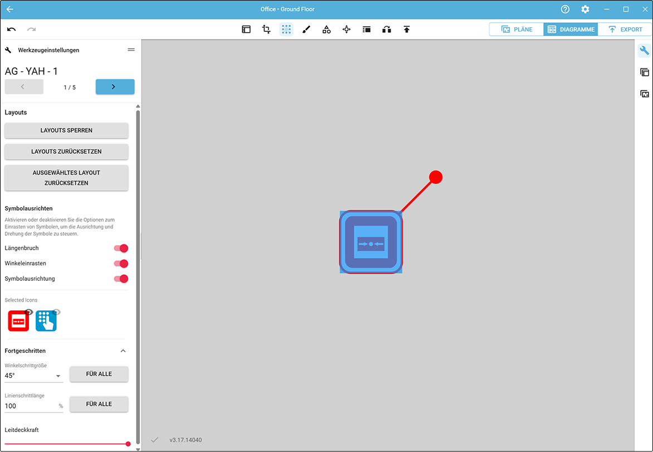Click scrollbar up arrow in left panel
The image size is (653, 452).
[x=138, y=106]
